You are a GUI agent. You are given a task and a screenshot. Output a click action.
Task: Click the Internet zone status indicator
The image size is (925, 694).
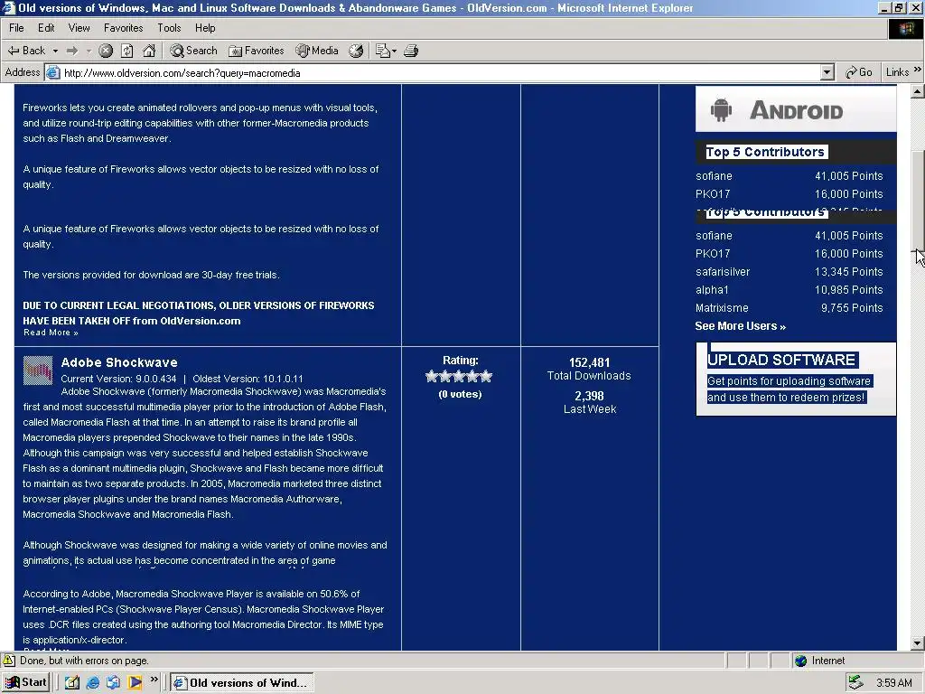coord(819,661)
